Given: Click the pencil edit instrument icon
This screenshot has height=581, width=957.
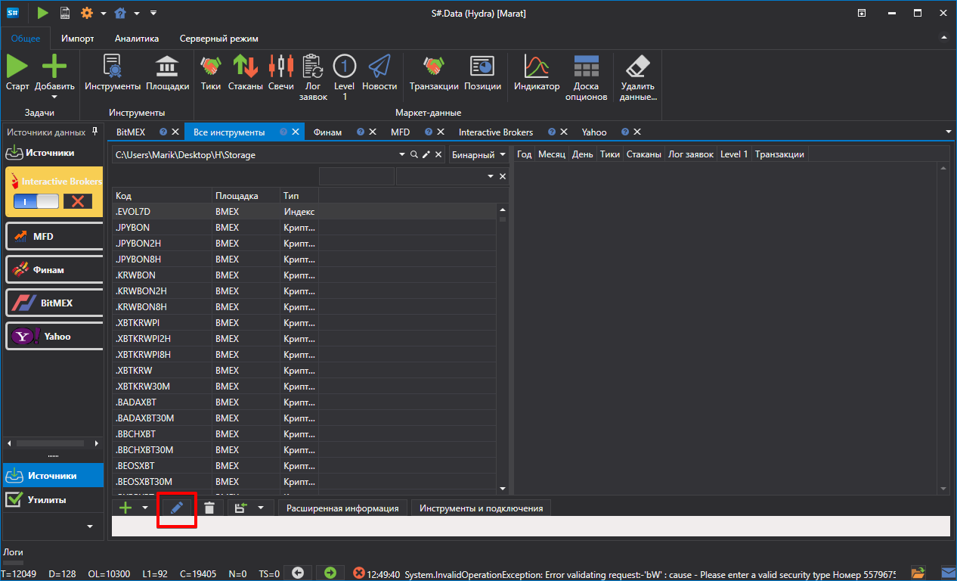Looking at the screenshot, I should click(177, 508).
